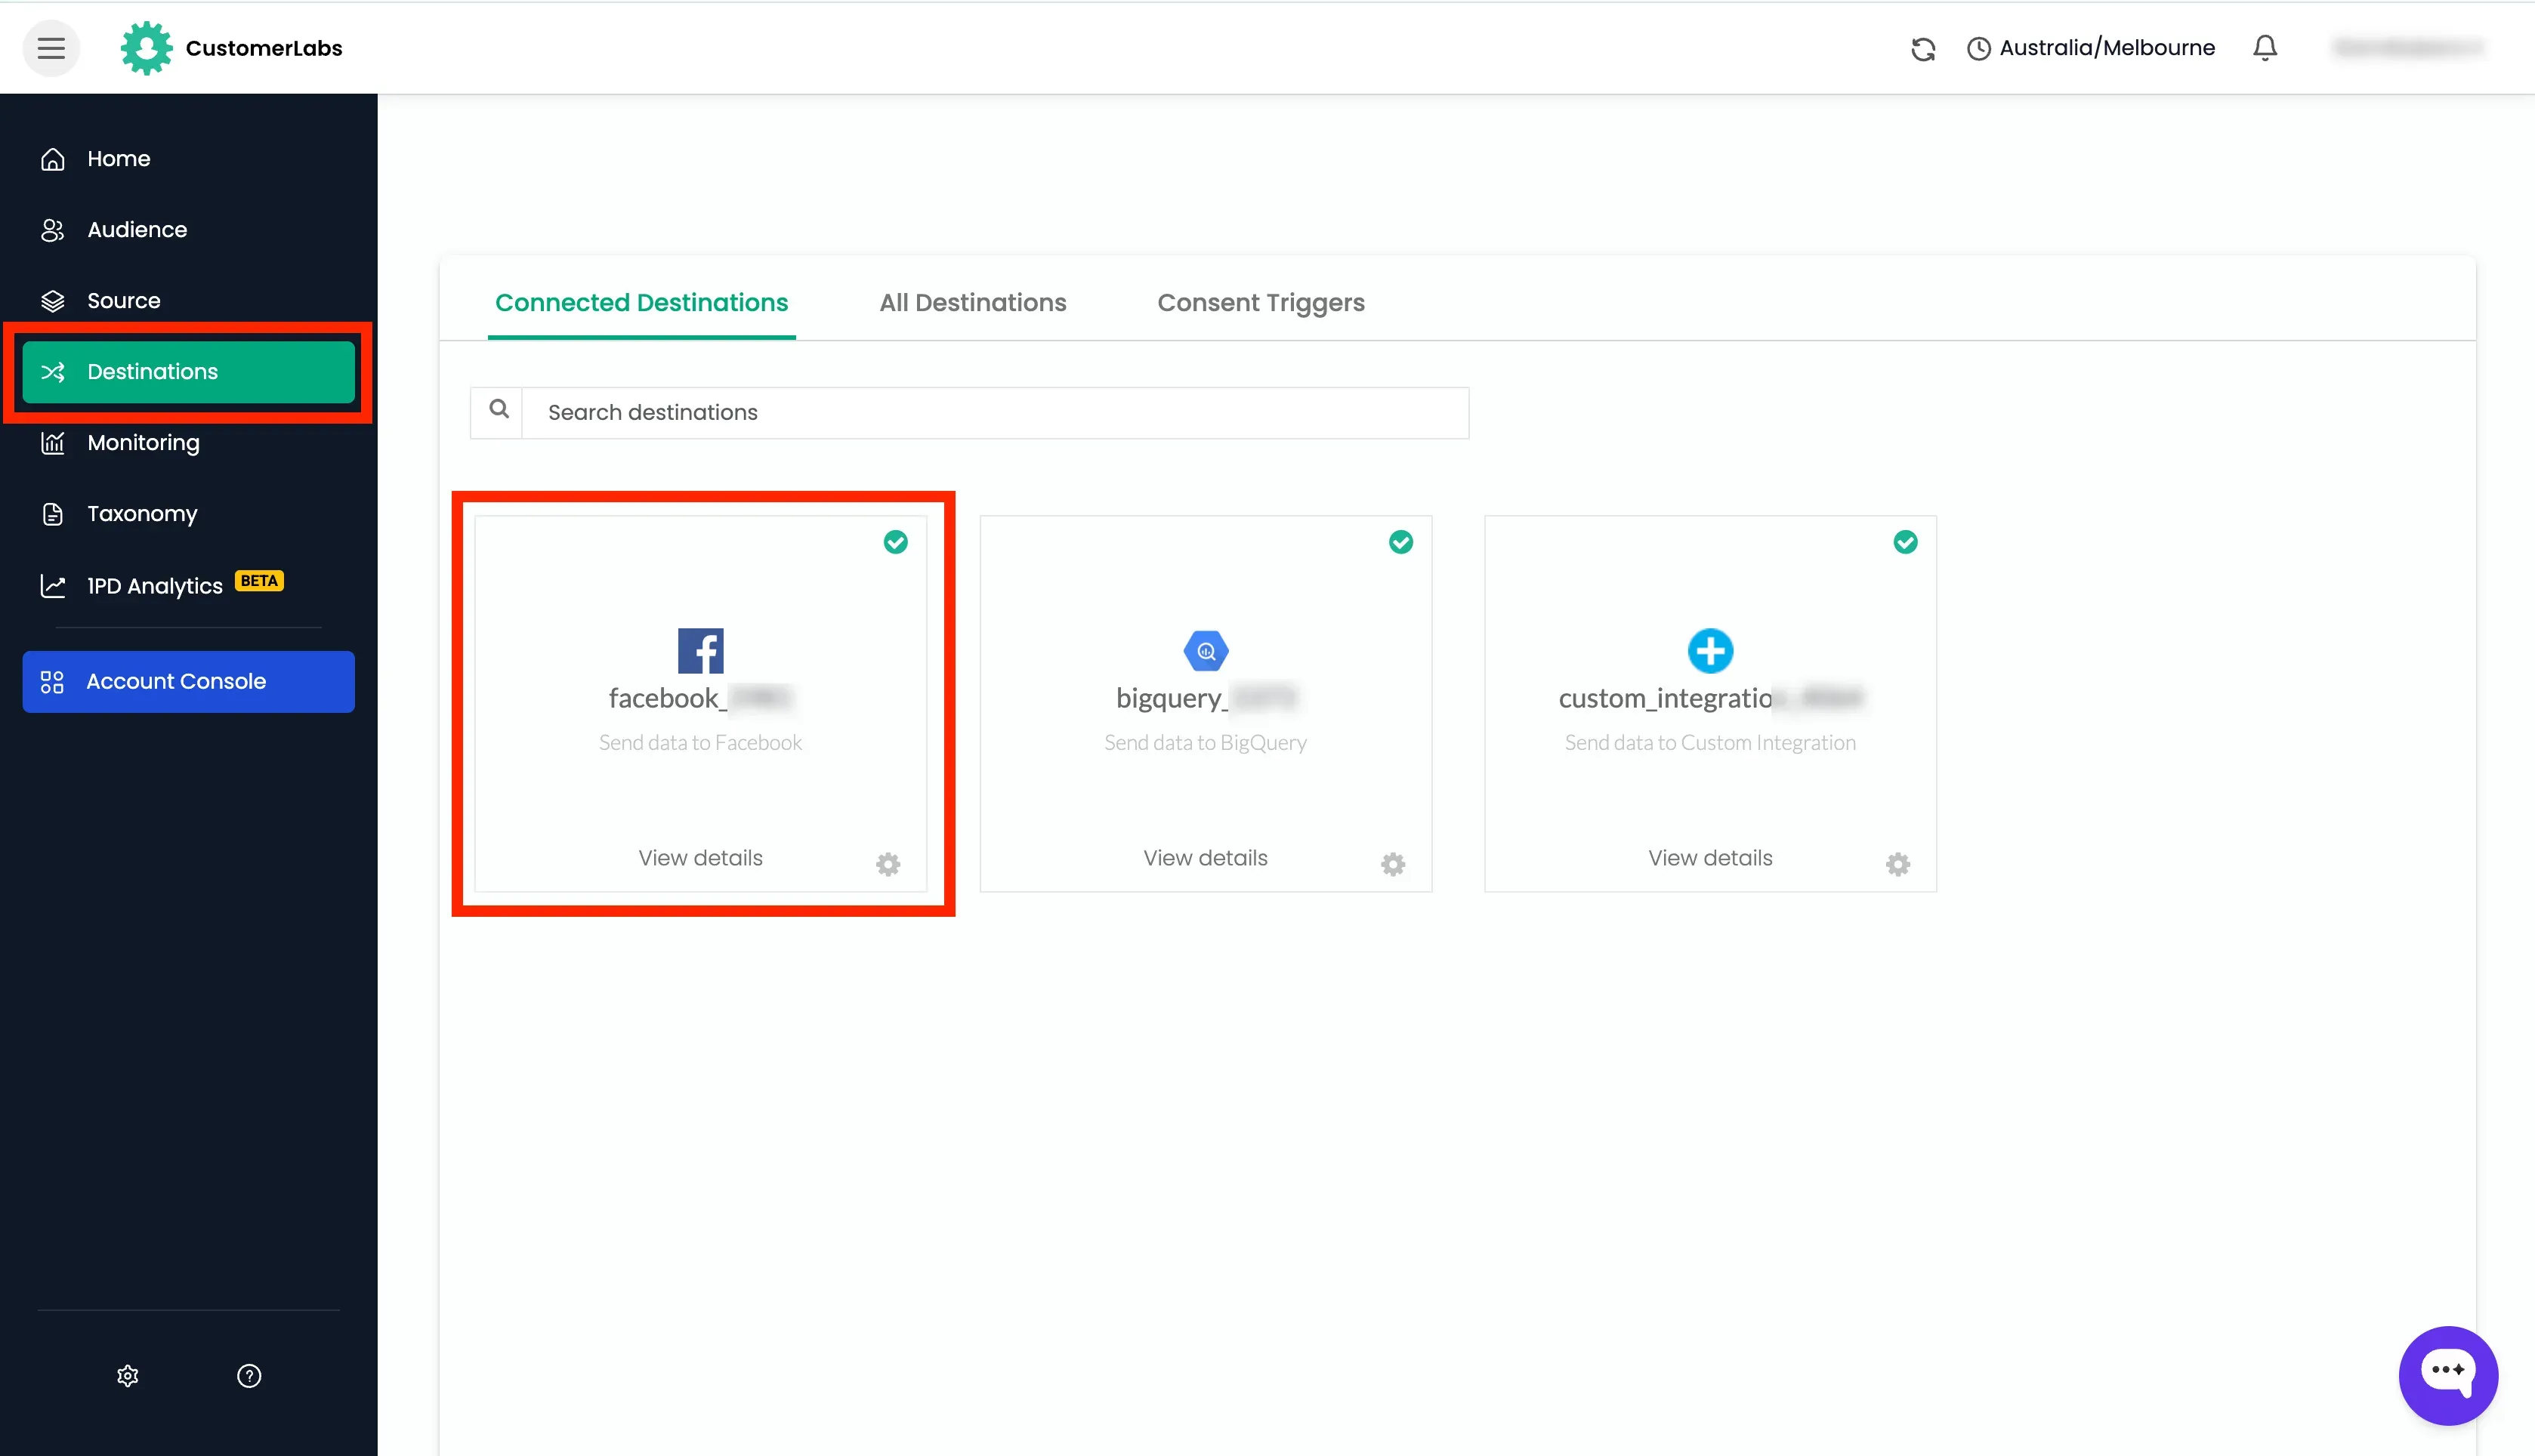Click the Facebook card green checkmark

point(895,542)
